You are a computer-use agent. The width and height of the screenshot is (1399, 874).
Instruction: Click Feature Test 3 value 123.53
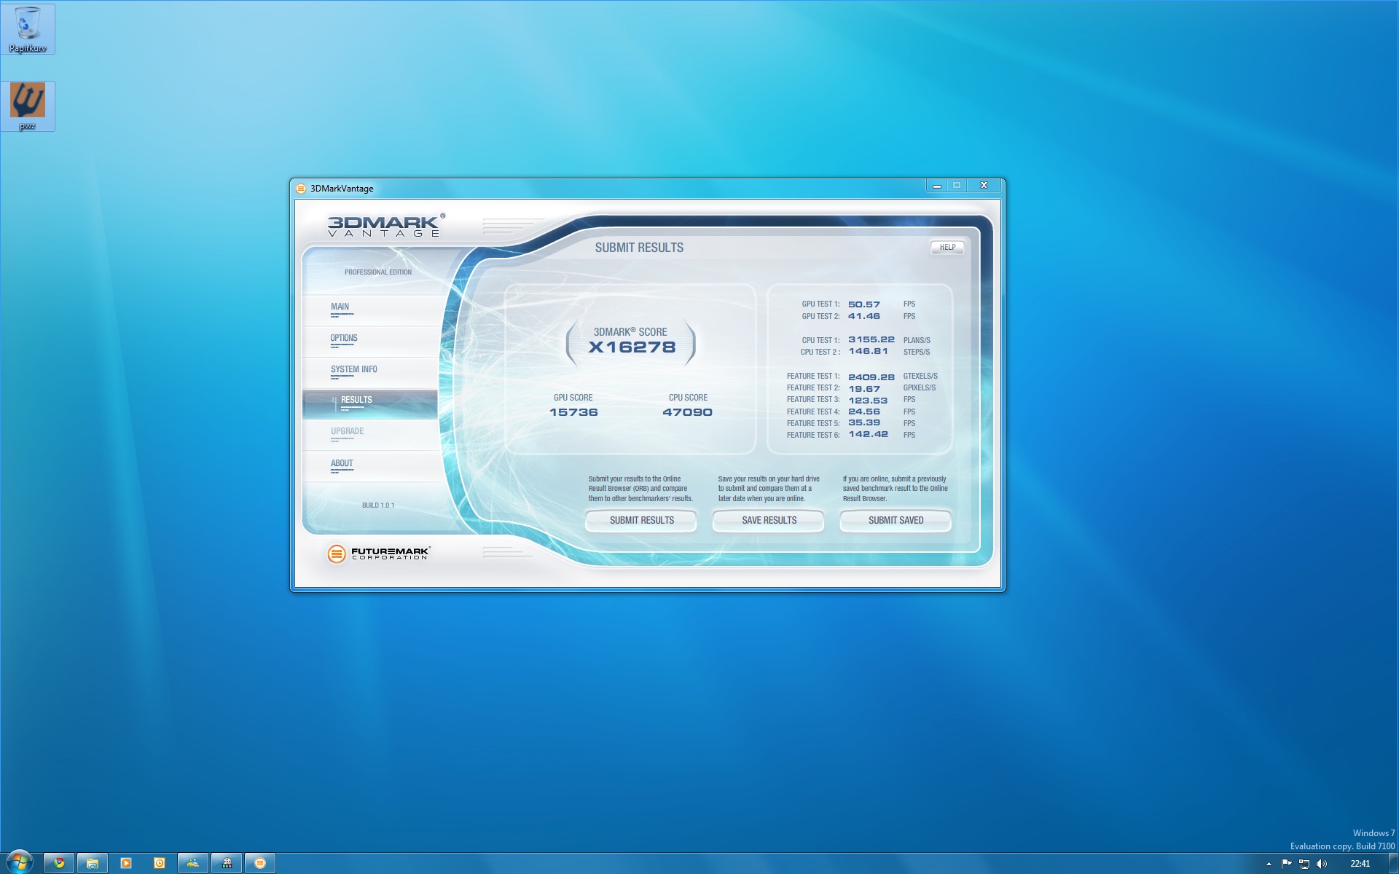pos(868,401)
